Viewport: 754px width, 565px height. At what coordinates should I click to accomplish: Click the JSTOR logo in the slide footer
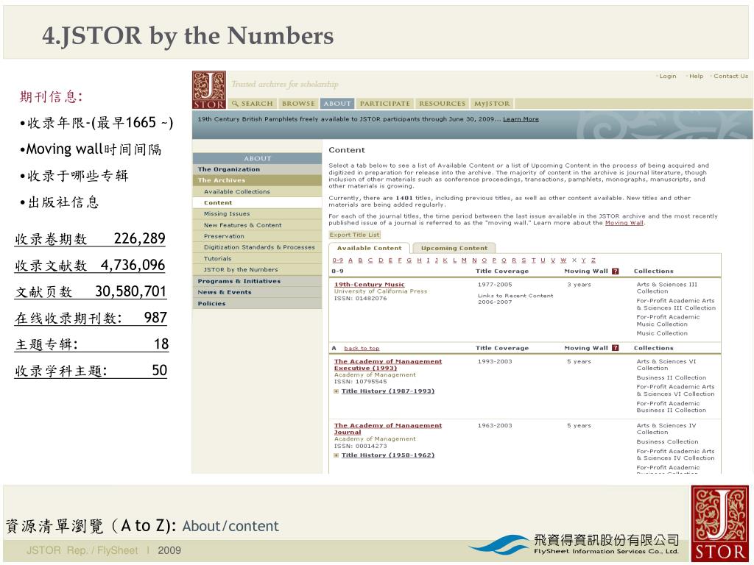[x=720, y=523]
